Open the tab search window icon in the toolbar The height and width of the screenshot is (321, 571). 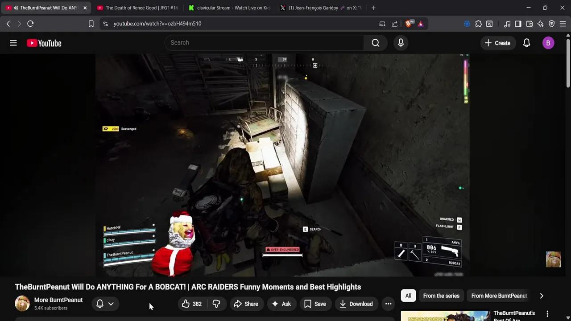pos(489,24)
